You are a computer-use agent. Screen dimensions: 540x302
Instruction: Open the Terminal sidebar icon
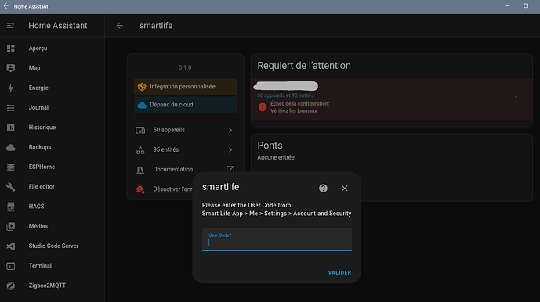click(11, 266)
